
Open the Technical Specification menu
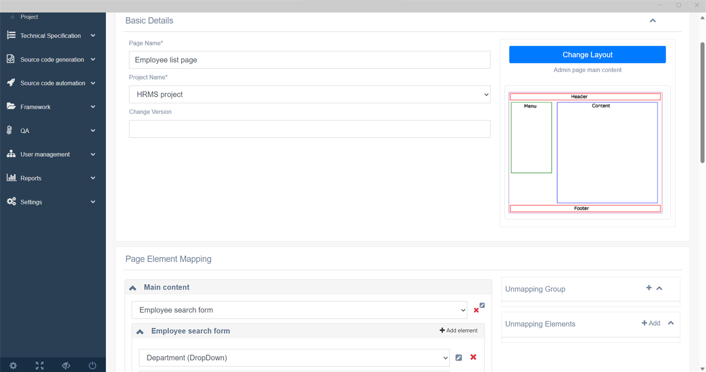50,36
